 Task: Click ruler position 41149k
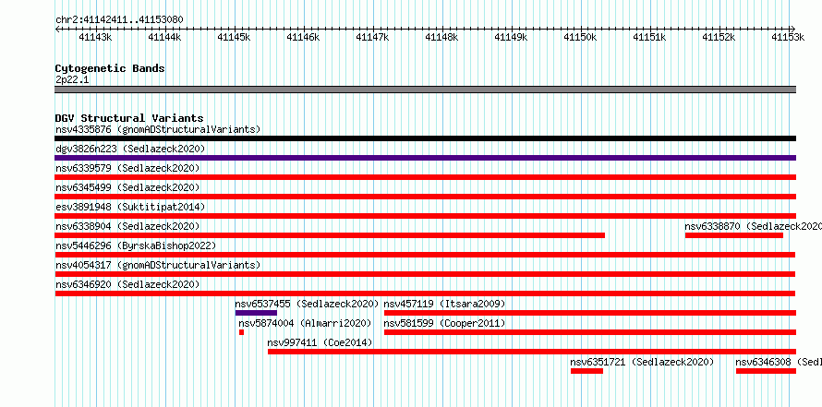tap(511, 37)
